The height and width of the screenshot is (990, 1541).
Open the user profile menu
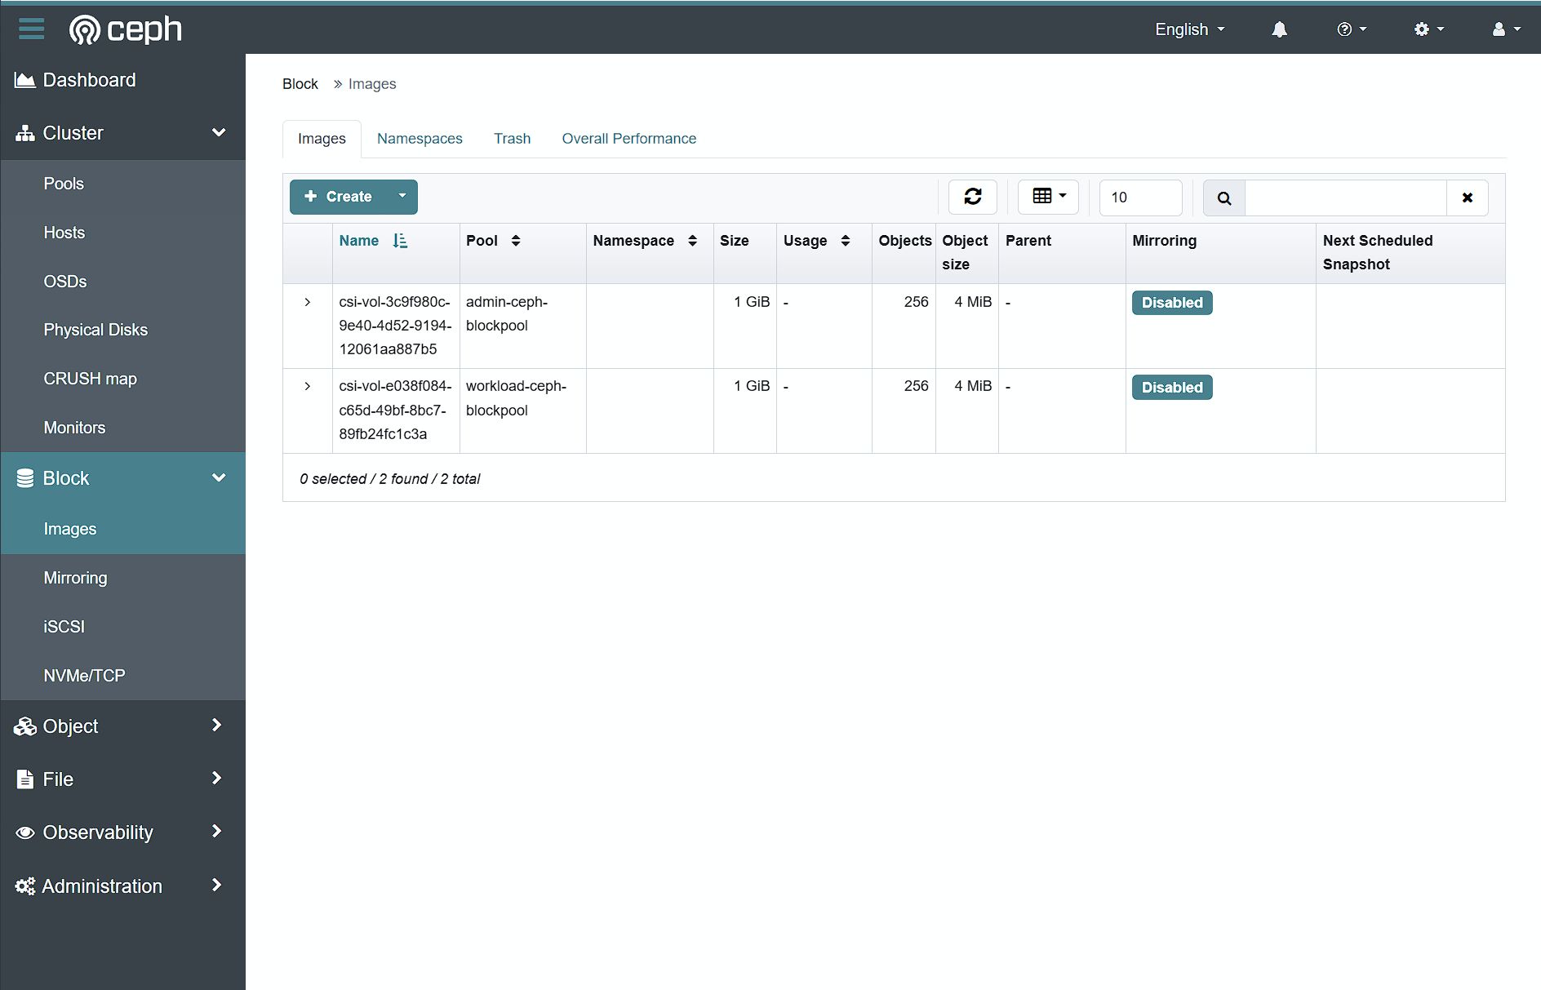(1505, 29)
